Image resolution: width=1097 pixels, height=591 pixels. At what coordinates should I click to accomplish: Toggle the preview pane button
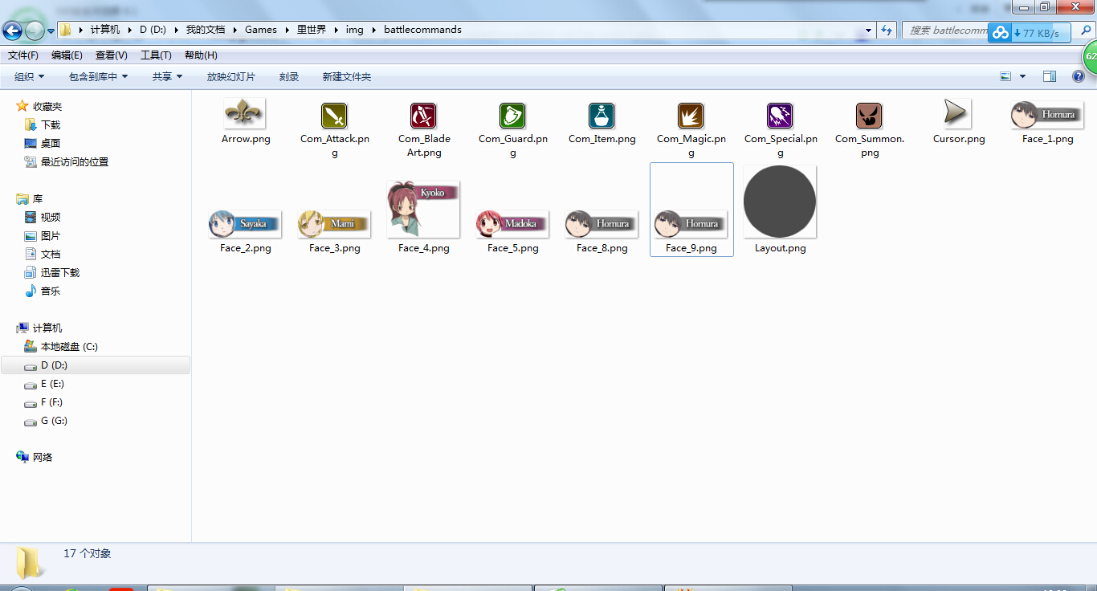tap(1050, 77)
